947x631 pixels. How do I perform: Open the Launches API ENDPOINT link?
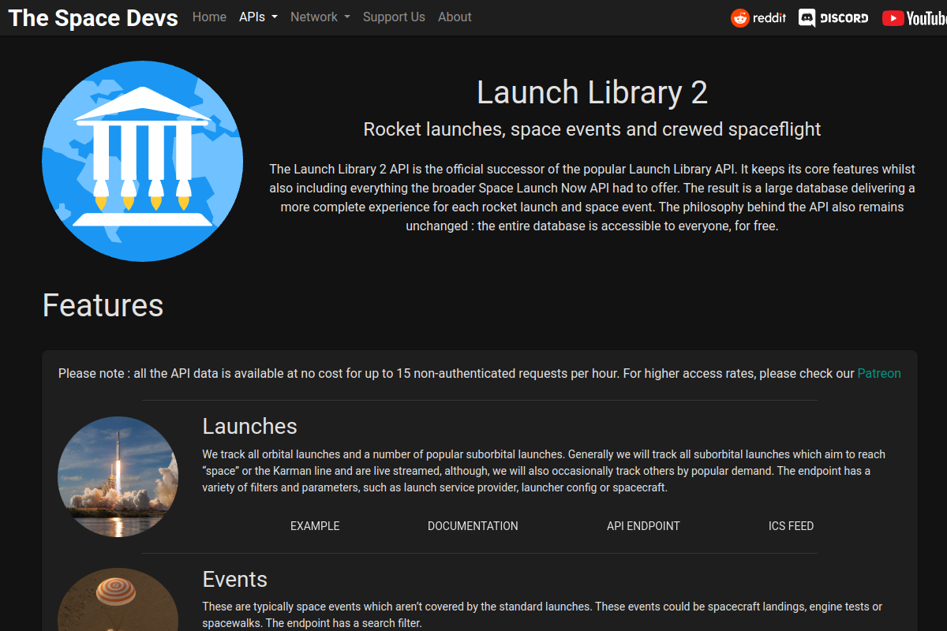pyautogui.click(x=643, y=526)
